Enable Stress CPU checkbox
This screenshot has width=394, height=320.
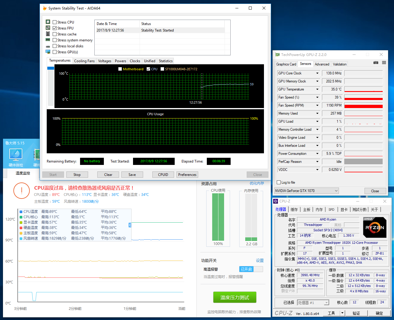55,22
